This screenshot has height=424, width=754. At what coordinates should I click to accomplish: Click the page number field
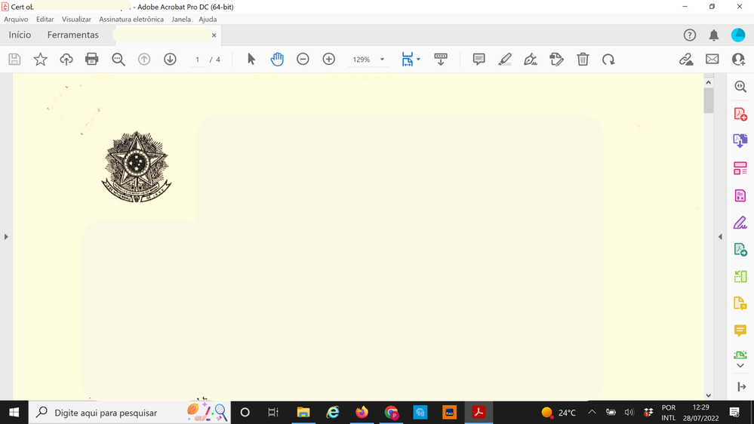tap(197, 60)
